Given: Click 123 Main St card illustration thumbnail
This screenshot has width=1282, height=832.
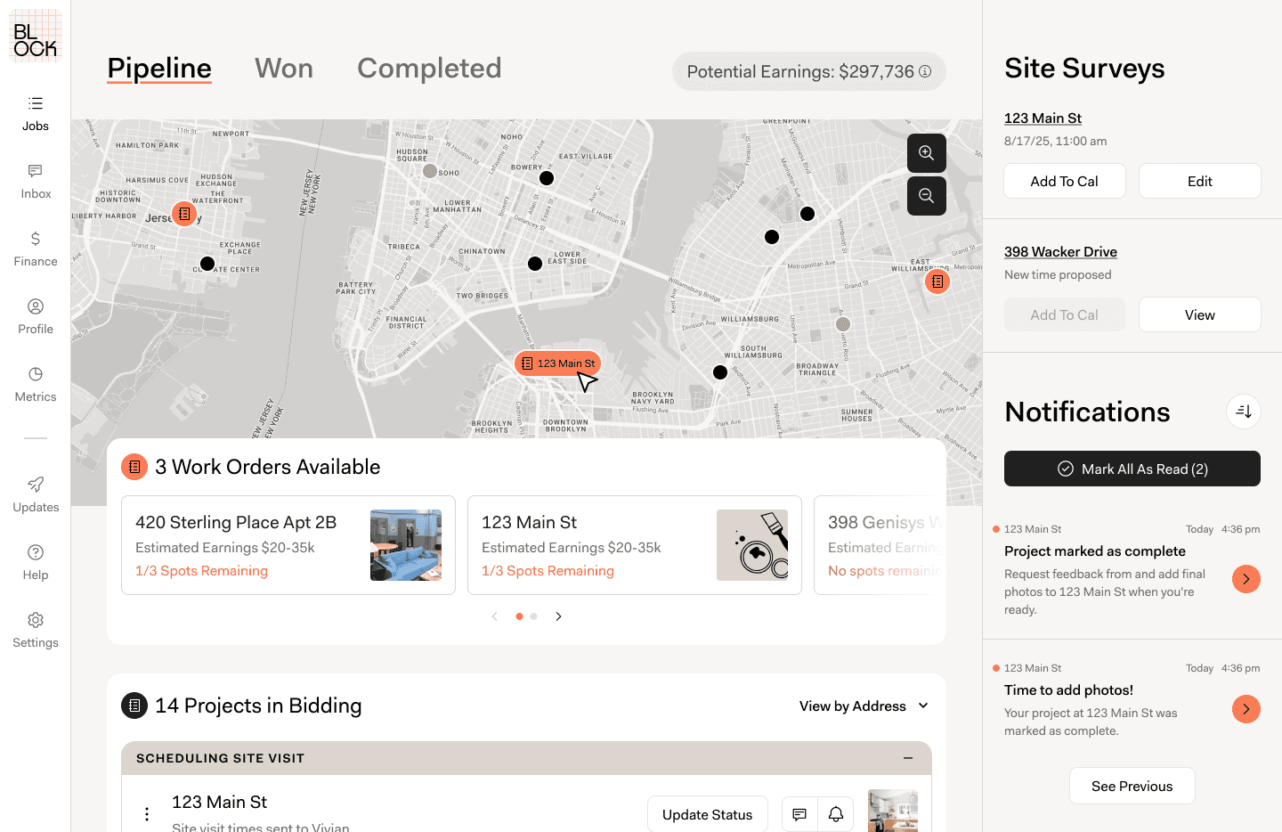Looking at the screenshot, I should click(752, 545).
